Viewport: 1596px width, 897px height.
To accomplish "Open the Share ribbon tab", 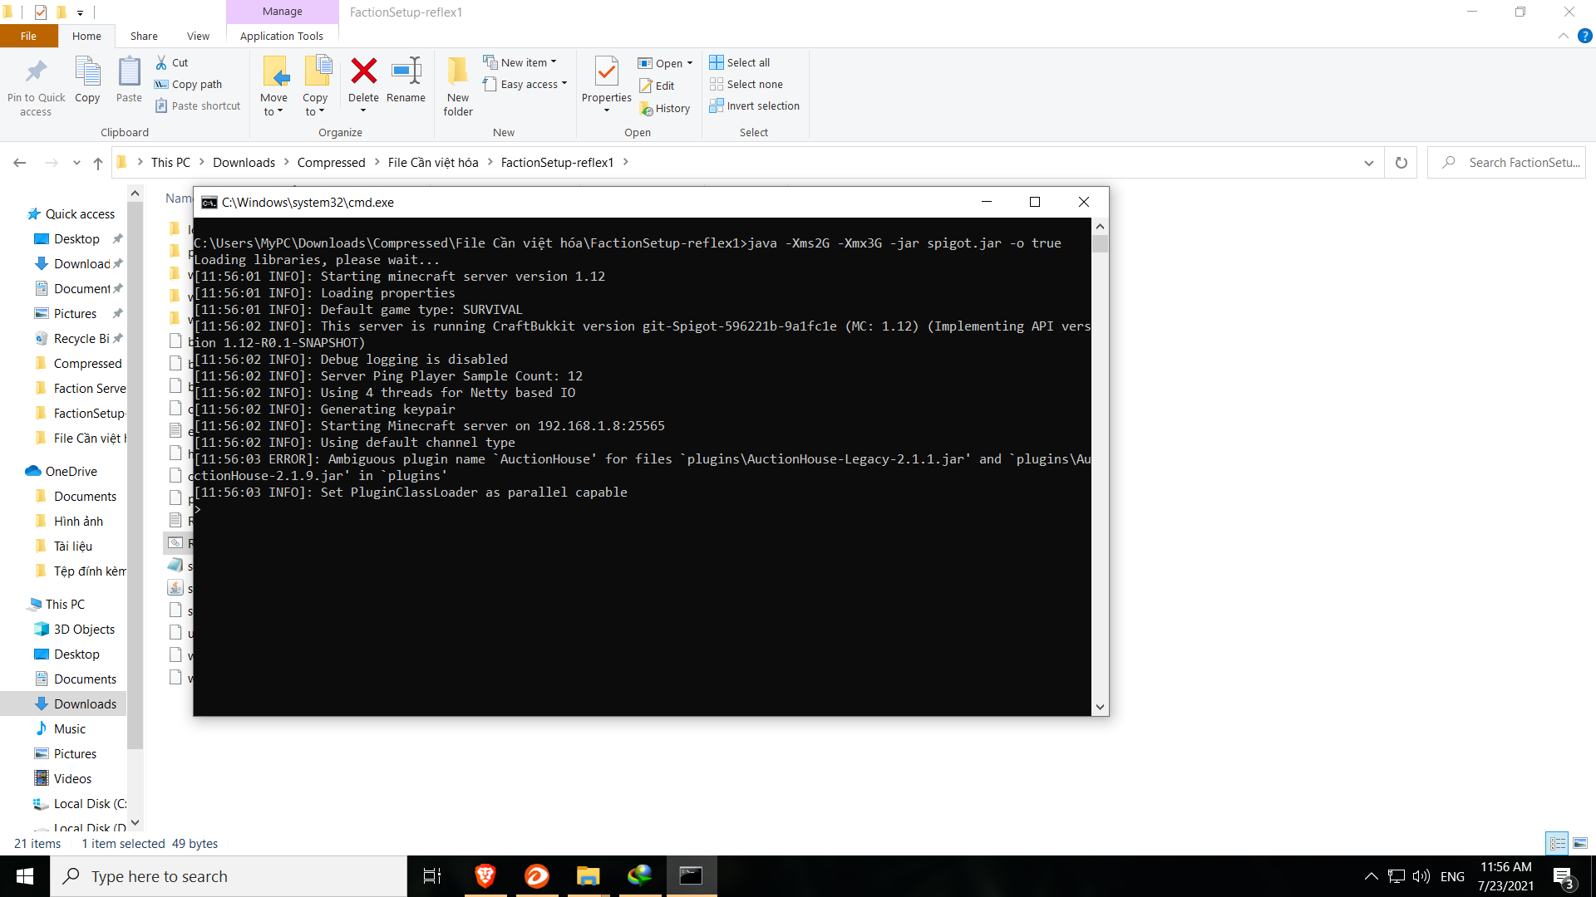I will [x=144, y=36].
